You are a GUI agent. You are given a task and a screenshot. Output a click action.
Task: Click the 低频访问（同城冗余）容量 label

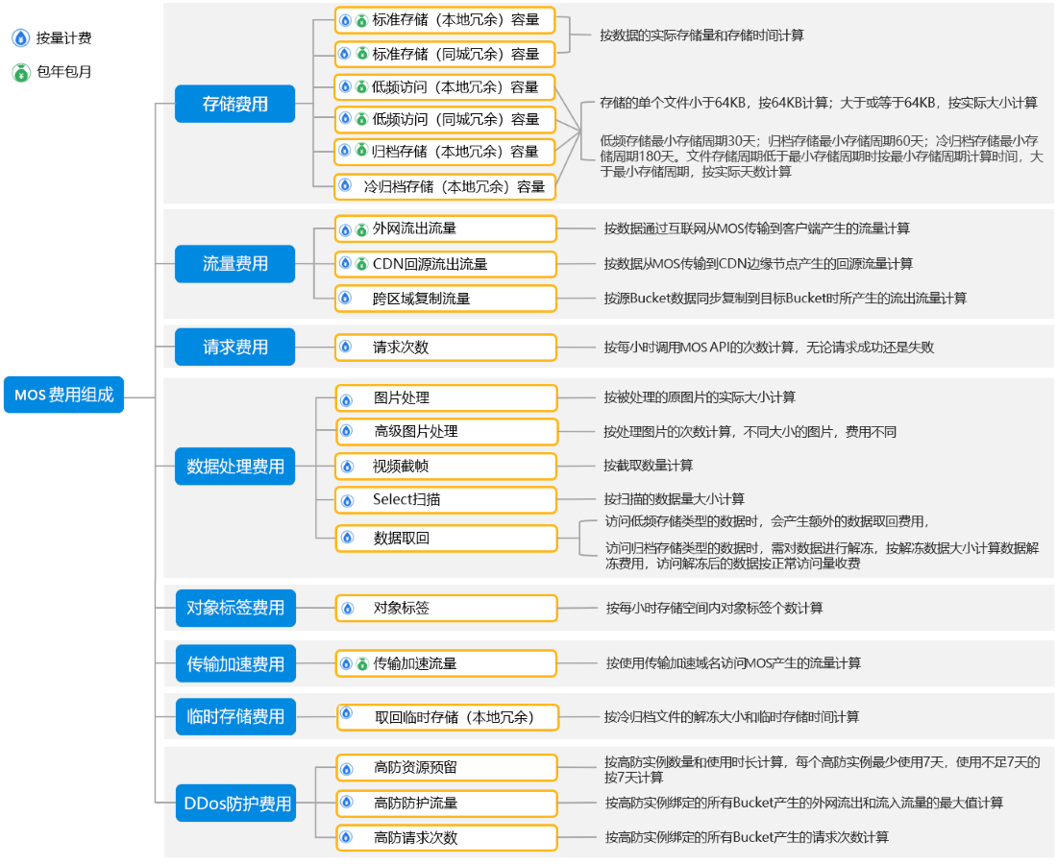tap(455, 120)
